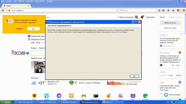The image size is (186, 104).
Task: Open the Получить Плюс link
Action: click(170, 28)
